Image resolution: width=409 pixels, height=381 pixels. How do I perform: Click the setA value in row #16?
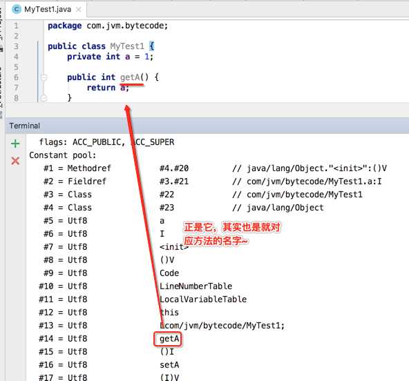pyautogui.click(x=169, y=365)
